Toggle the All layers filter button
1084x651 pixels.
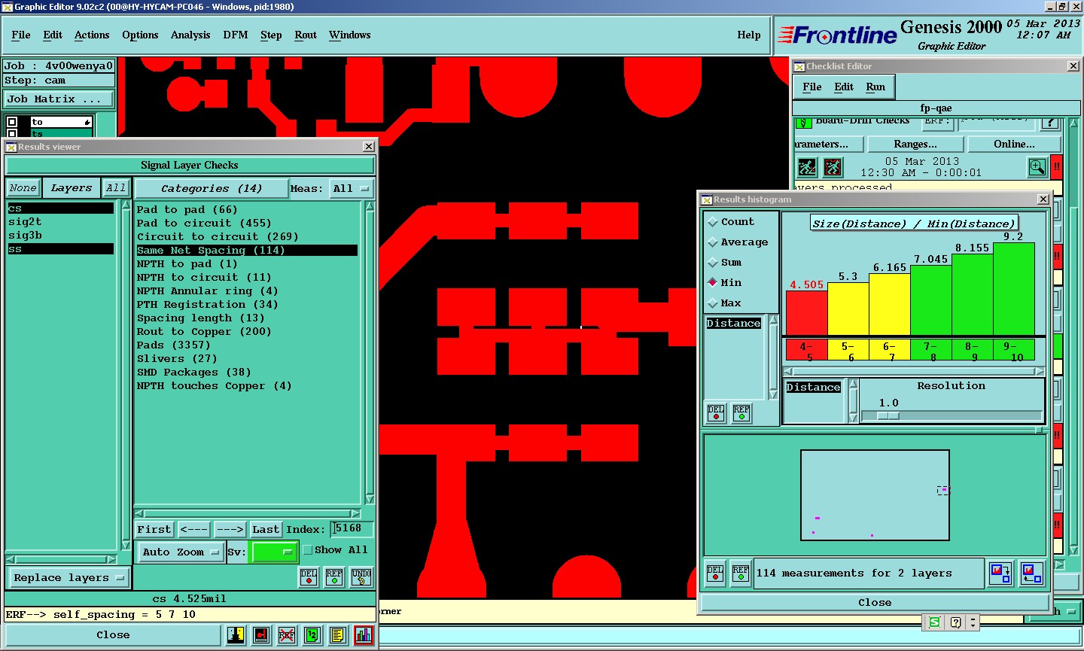(x=116, y=188)
